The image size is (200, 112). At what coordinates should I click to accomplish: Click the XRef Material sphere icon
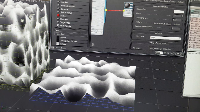[x=58, y=26]
